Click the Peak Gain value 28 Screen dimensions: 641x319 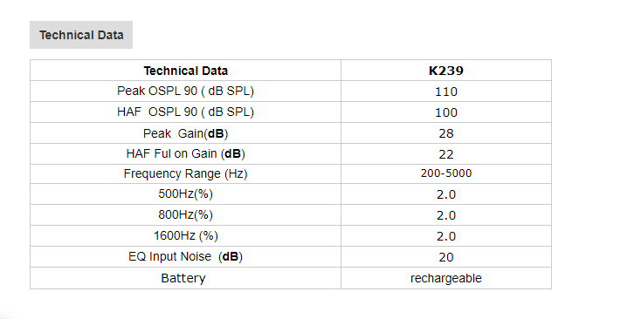click(446, 133)
